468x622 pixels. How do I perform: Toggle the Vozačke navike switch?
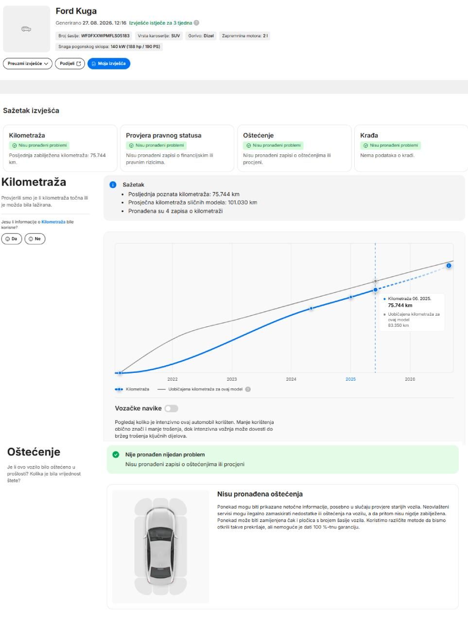click(171, 408)
